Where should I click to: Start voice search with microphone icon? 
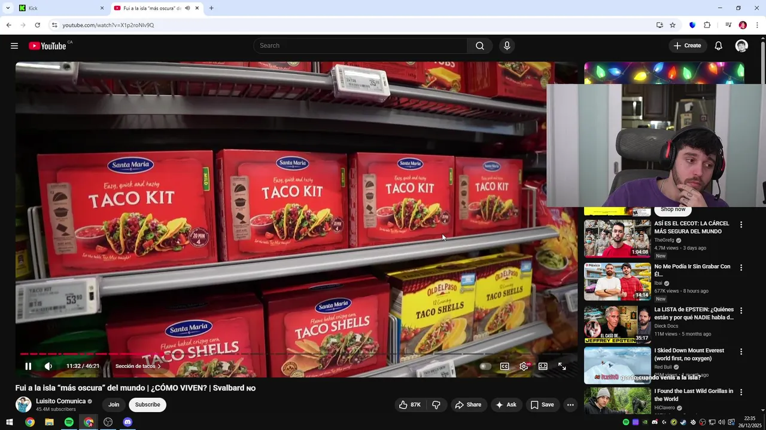(507, 46)
